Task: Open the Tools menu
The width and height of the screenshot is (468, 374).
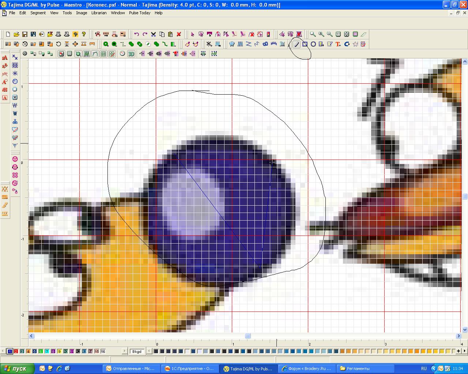Action: [x=67, y=13]
